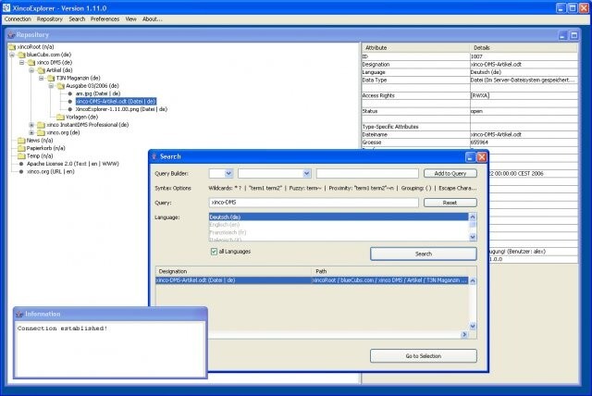Collapse the Artikel tree node
This screenshot has width=592, height=396.
coord(31,70)
